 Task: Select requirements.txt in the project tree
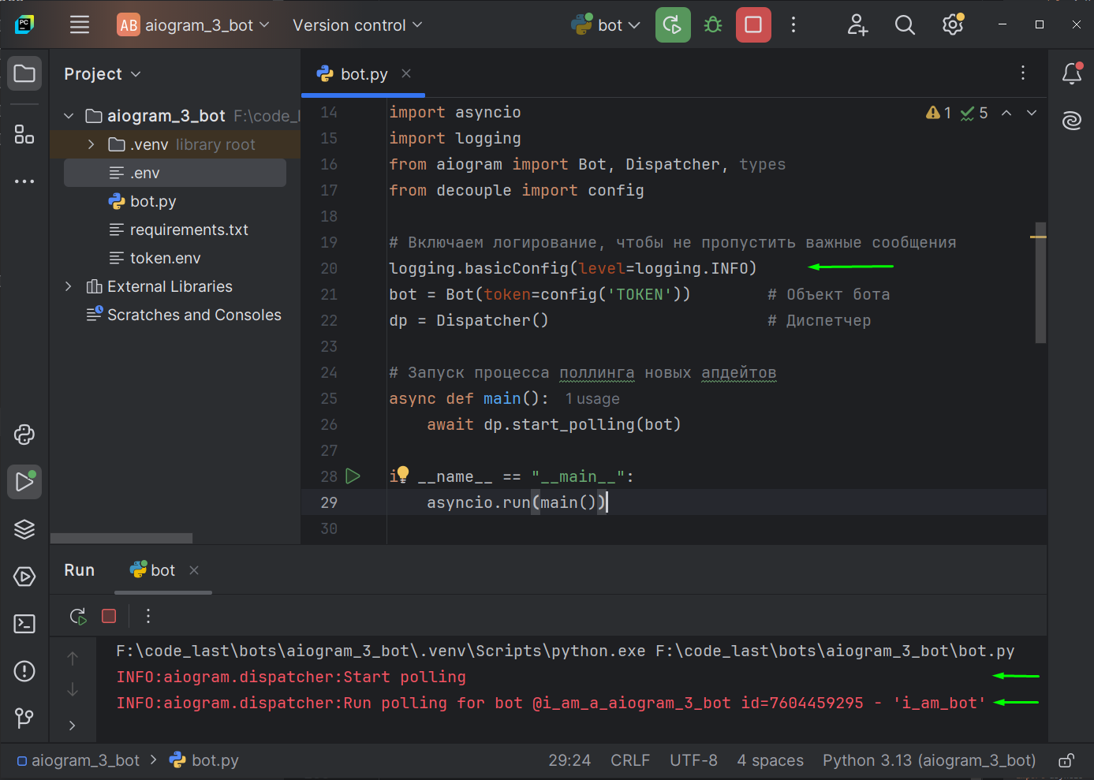[x=189, y=230]
